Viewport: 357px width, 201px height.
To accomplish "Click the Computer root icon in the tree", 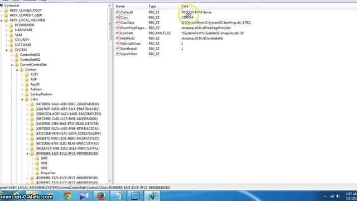I will pos(2,5).
